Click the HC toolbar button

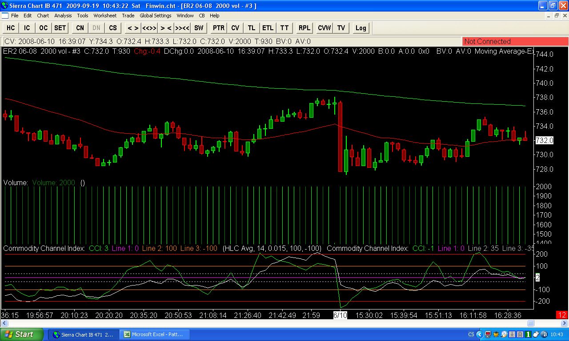(11, 28)
